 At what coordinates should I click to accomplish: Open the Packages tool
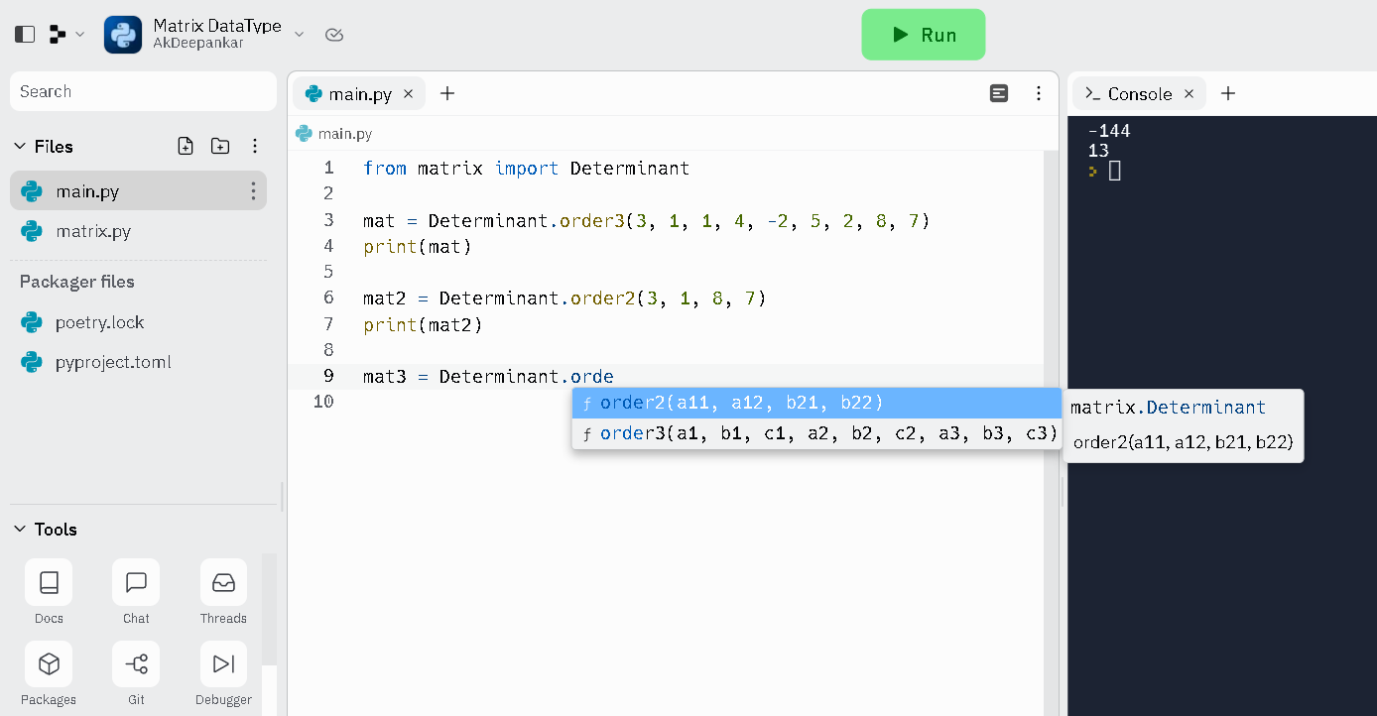48,673
